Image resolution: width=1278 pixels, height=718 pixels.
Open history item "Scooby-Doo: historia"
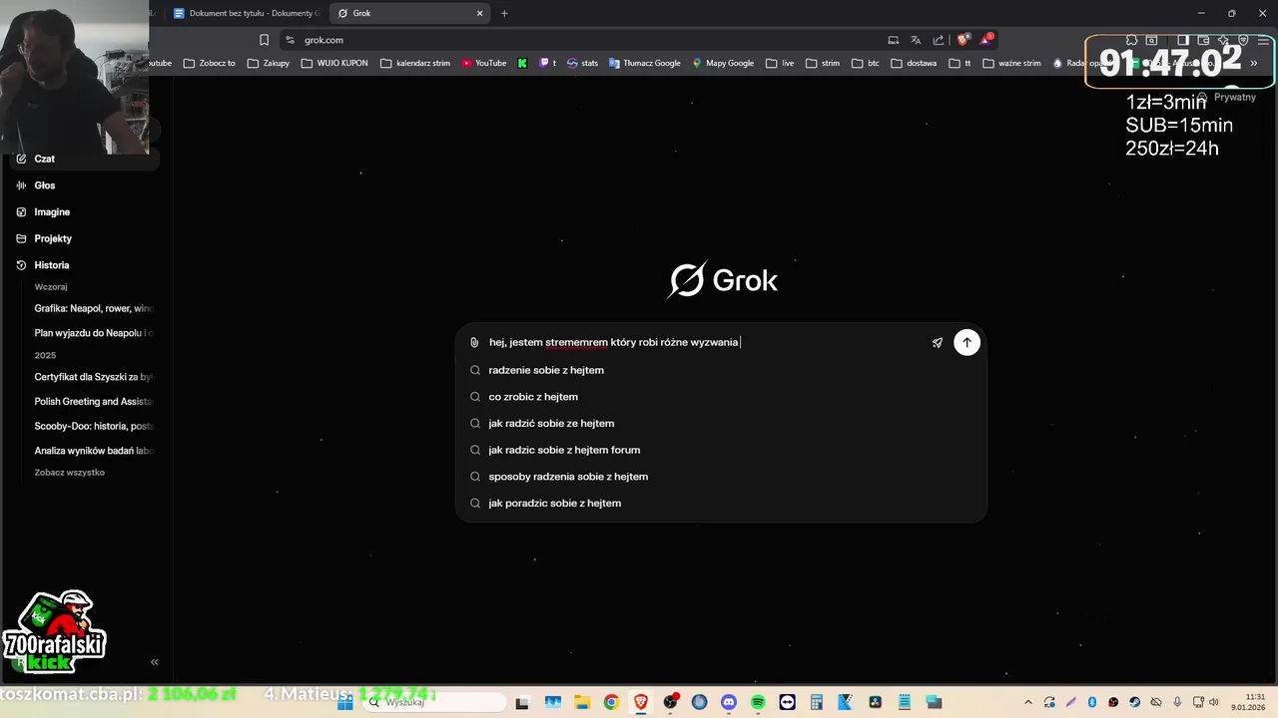coord(94,426)
